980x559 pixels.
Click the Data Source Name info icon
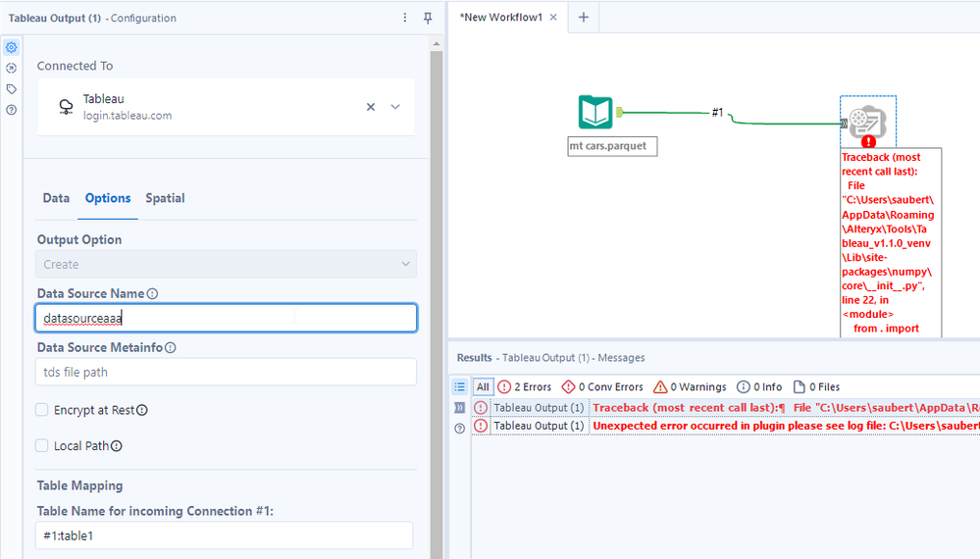tap(152, 293)
